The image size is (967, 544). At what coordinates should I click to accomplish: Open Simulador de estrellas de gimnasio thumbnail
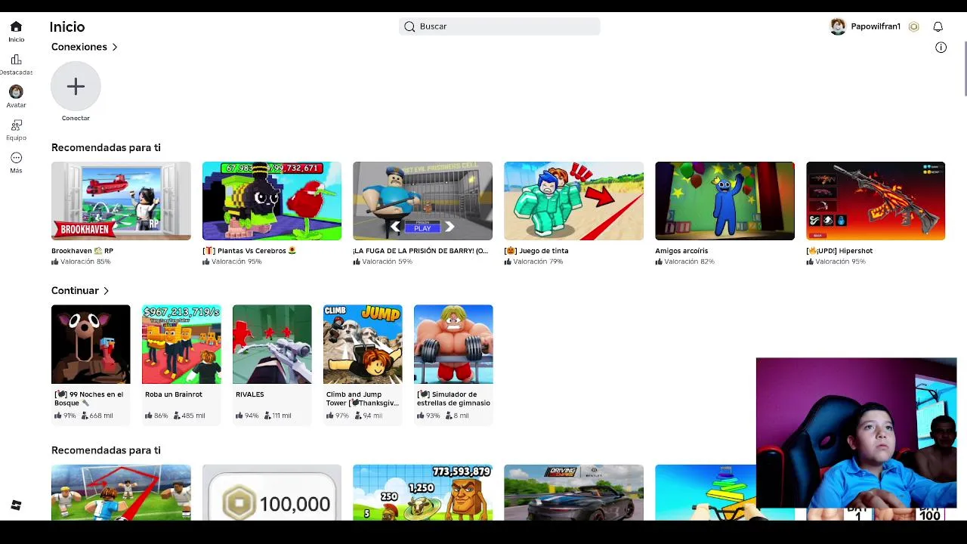click(x=453, y=345)
